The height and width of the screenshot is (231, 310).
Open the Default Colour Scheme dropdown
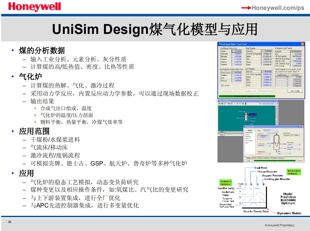(x=277, y=104)
